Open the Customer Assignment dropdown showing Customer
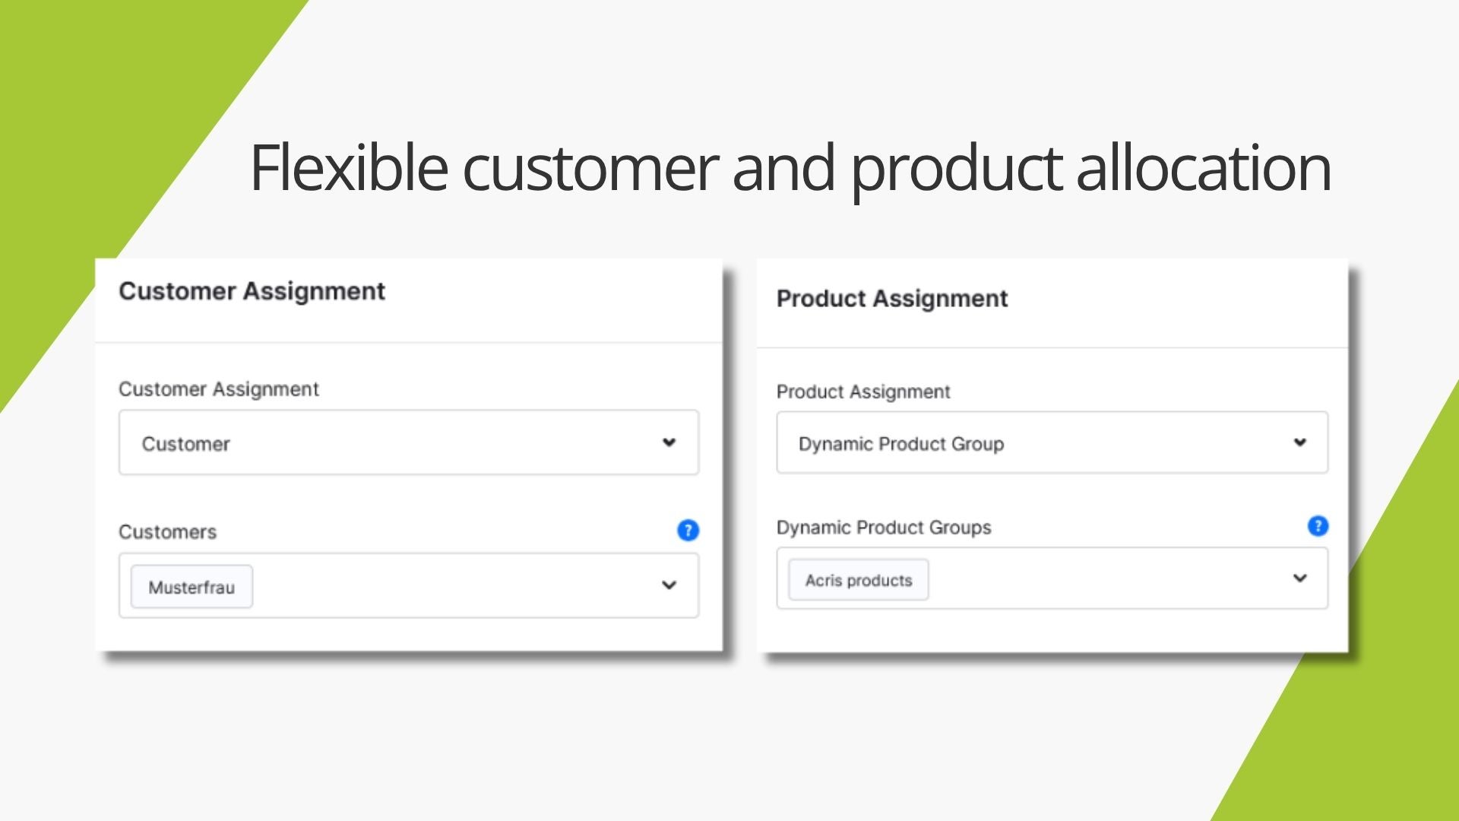The width and height of the screenshot is (1459, 821). pos(409,442)
